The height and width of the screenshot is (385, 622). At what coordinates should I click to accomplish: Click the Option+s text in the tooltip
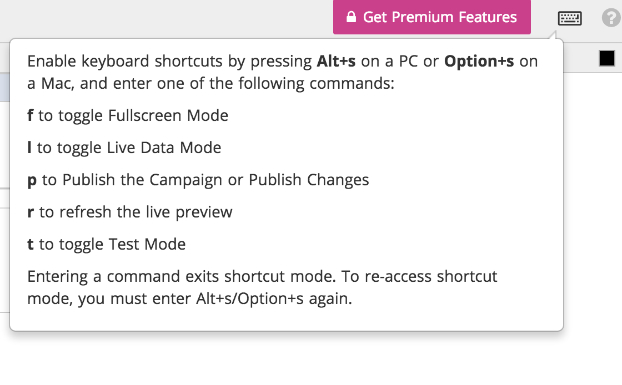[479, 61]
